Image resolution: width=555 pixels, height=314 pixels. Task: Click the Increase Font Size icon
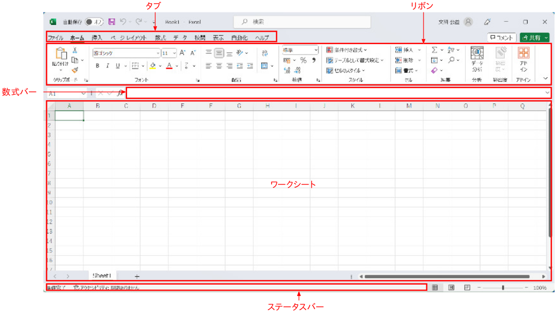182,53
